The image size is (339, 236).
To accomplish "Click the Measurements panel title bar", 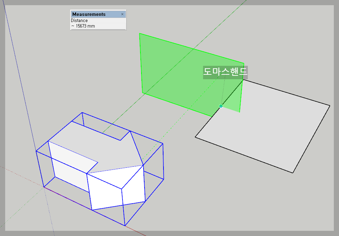I will pyautogui.click(x=98, y=14).
